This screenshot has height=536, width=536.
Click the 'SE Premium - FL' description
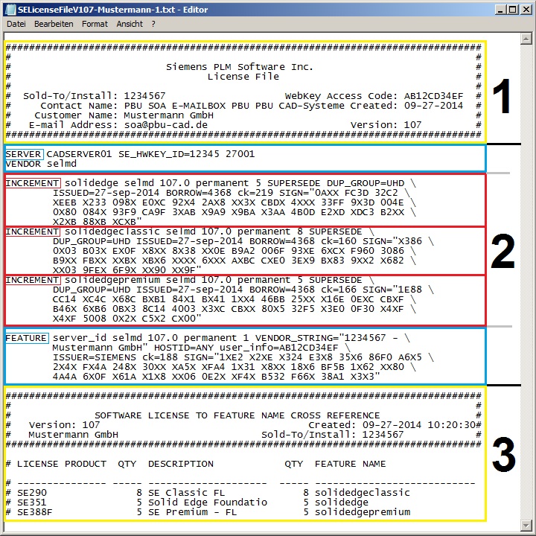(193, 512)
